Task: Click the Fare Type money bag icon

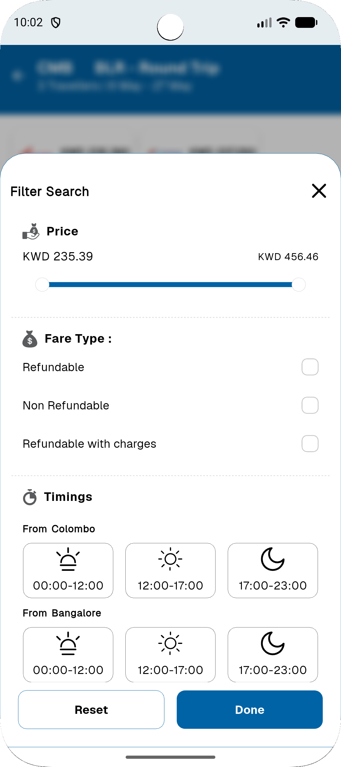Action: point(30,339)
